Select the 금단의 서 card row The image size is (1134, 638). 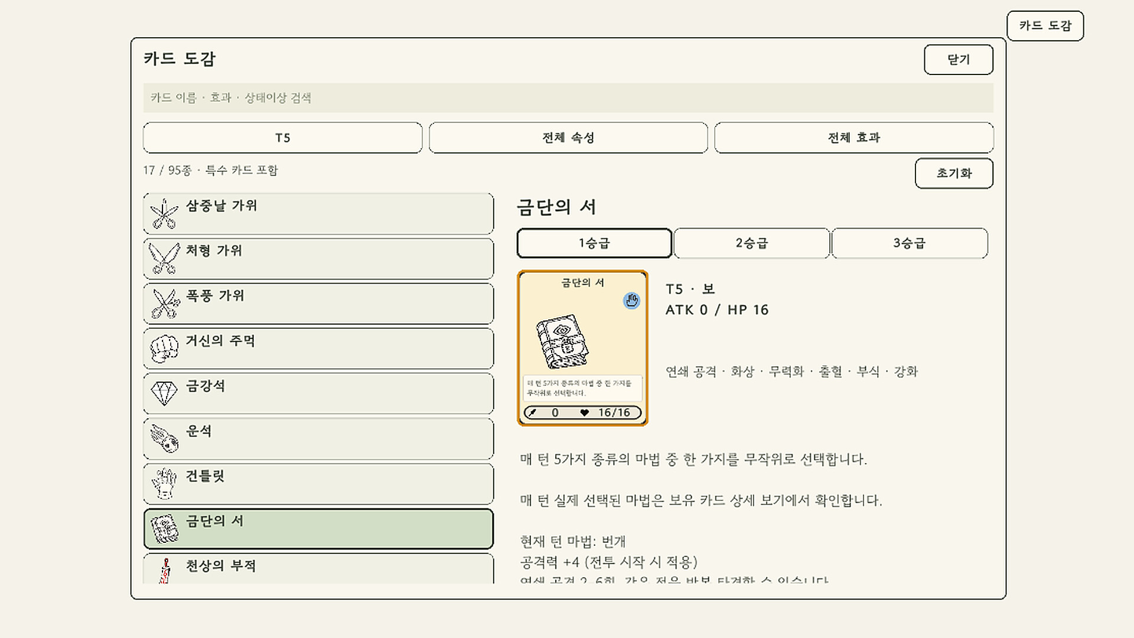(318, 529)
